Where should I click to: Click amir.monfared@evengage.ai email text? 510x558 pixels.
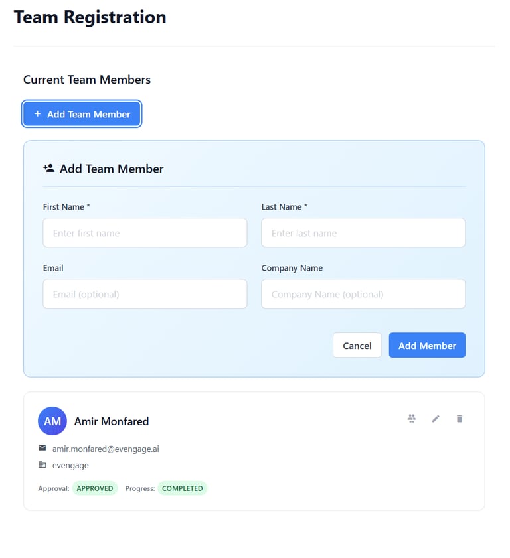coord(106,449)
